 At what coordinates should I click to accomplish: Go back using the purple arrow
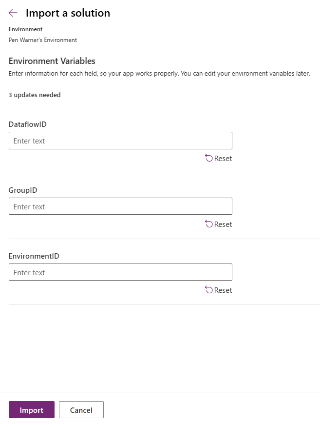point(13,13)
